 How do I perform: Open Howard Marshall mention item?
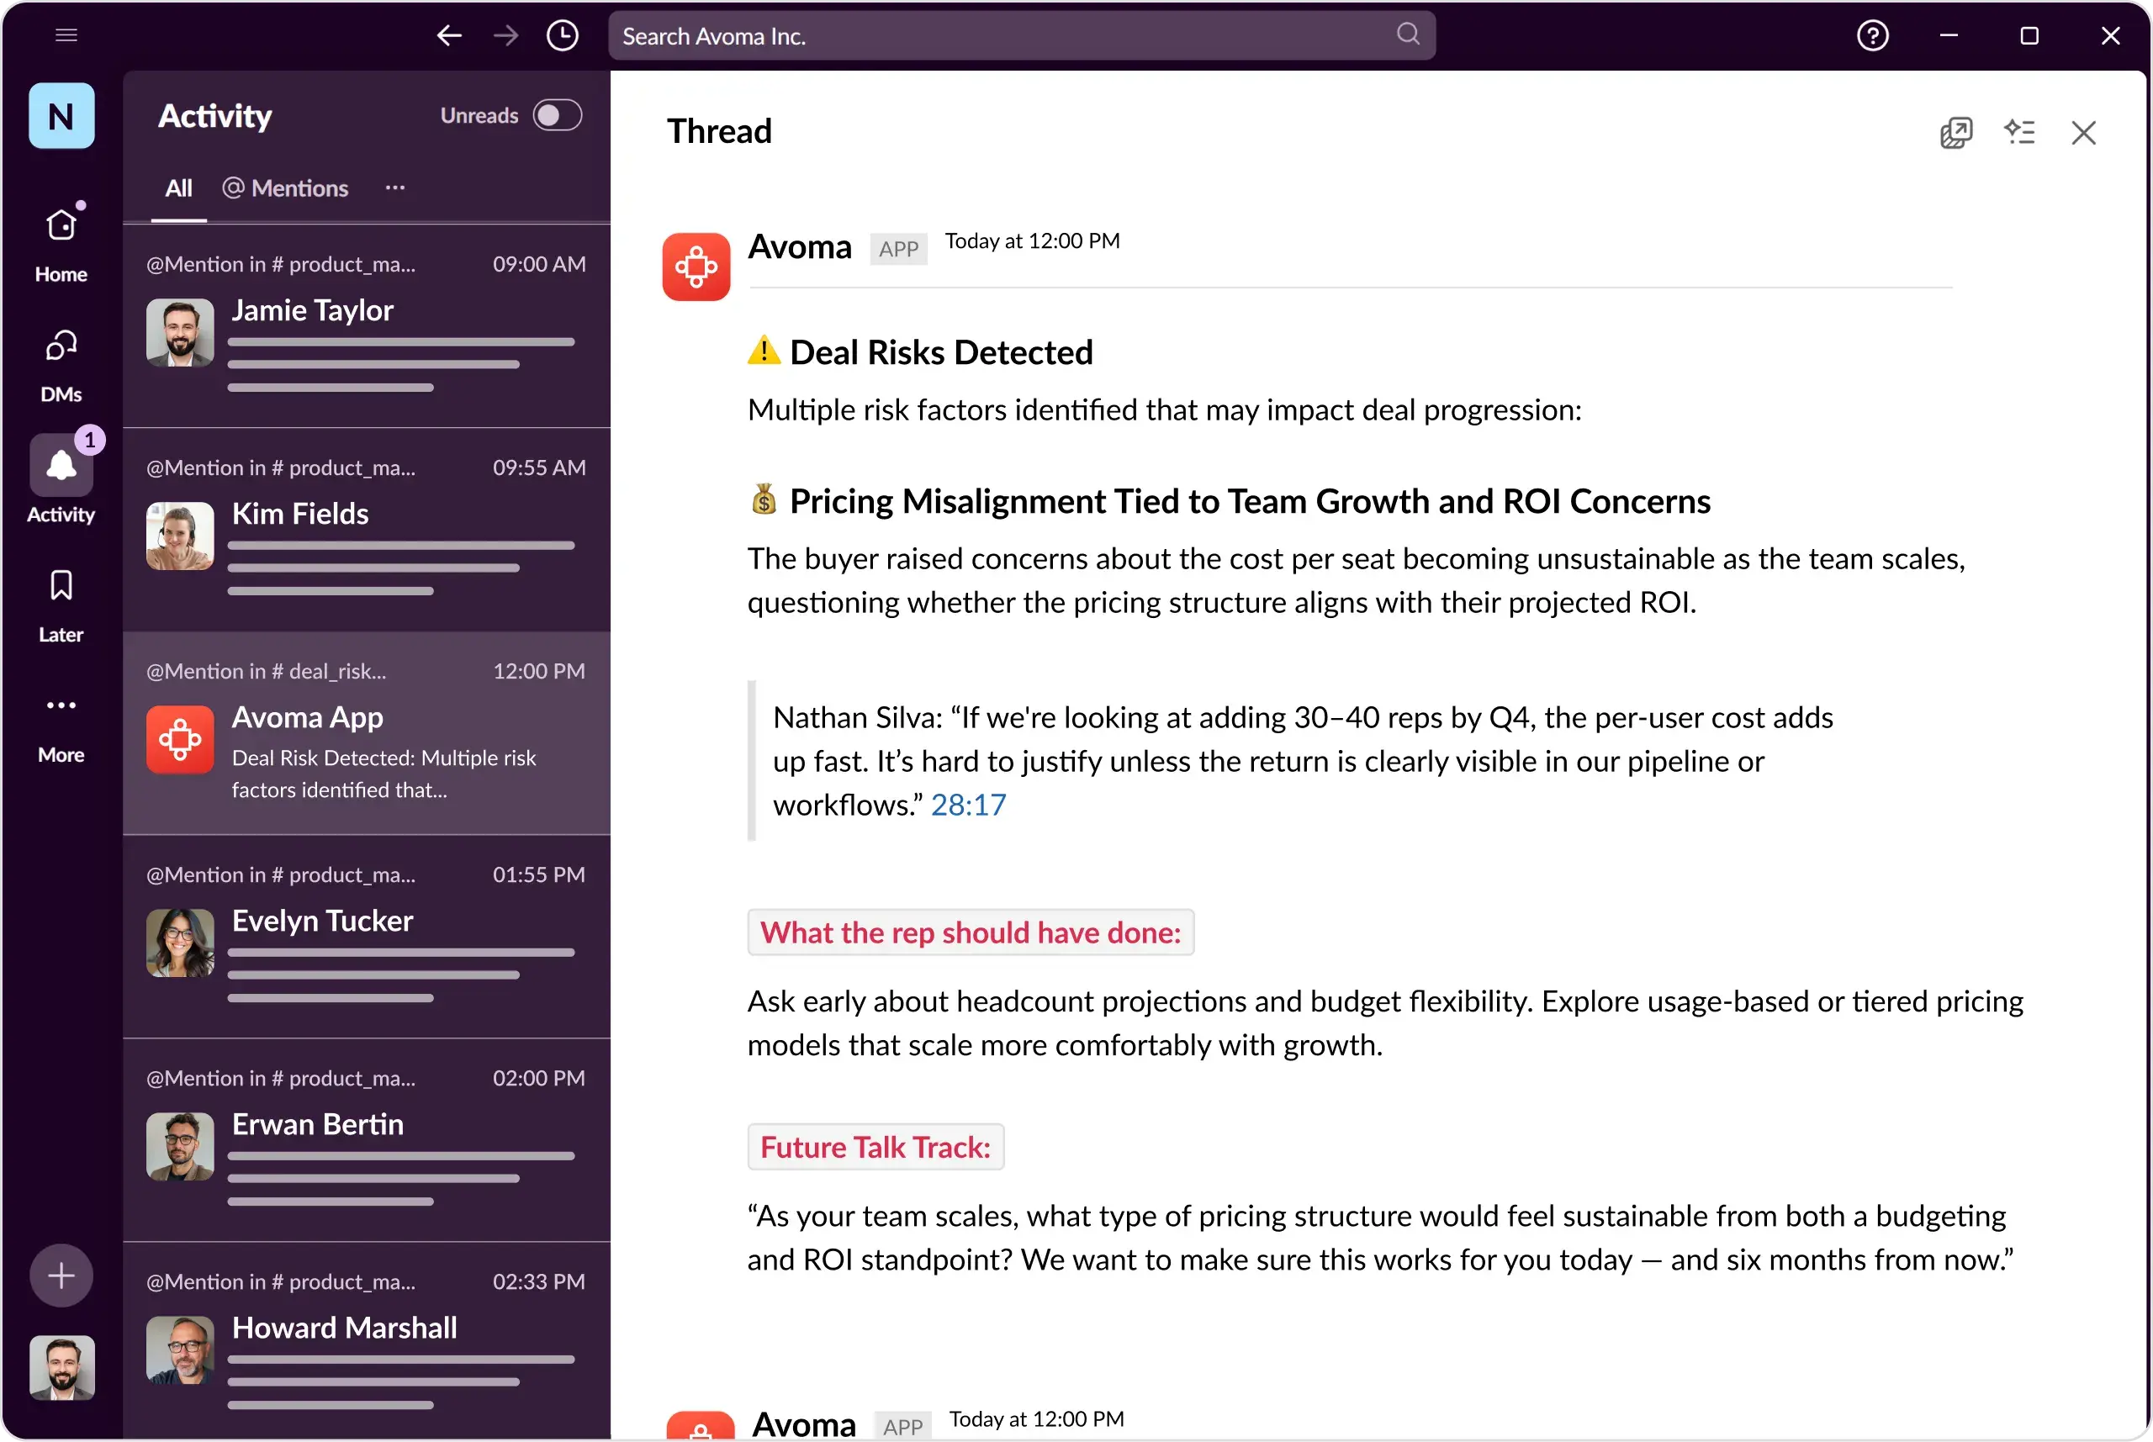coord(366,1341)
